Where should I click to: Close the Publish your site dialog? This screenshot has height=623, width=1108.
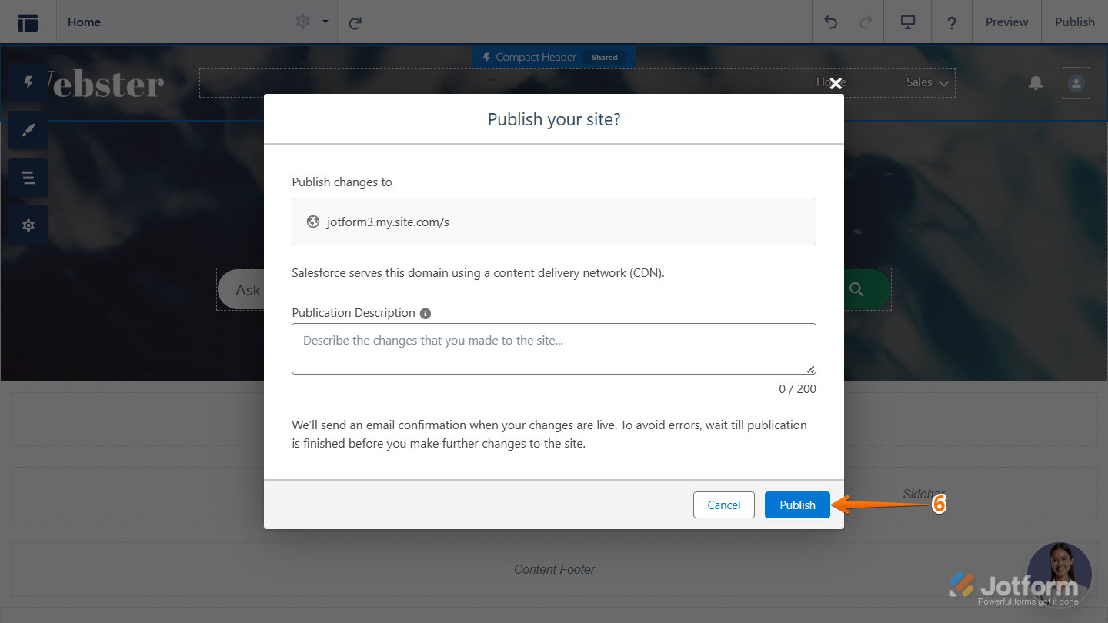pyautogui.click(x=836, y=83)
